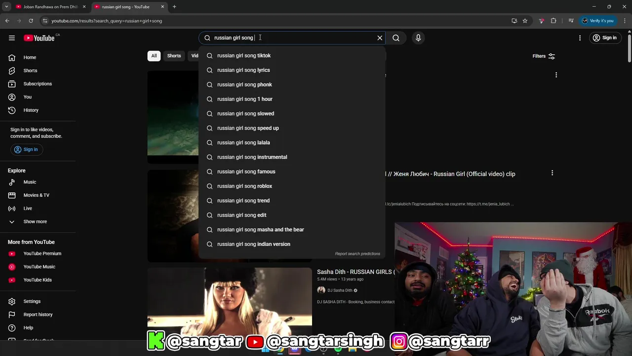Open more options for first search result
Screen dimensions: 632x356
pyautogui.click(x=556, y=75)
